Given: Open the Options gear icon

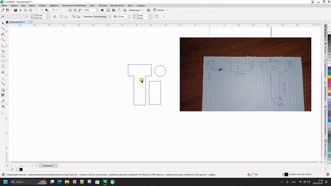Looking at the screenshot, I should click(148, 10).
